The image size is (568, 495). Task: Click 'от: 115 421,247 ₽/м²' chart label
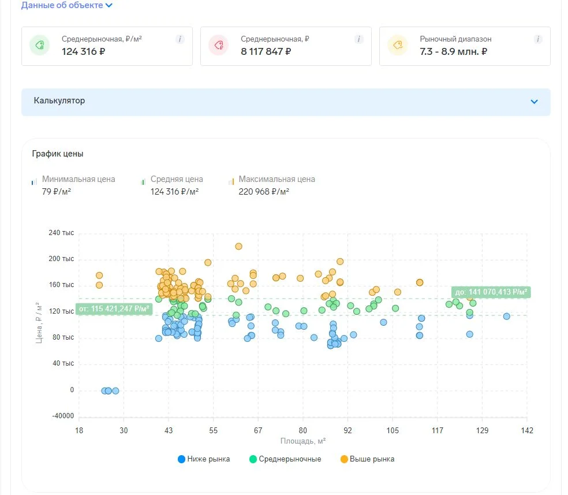click(114, 309)
